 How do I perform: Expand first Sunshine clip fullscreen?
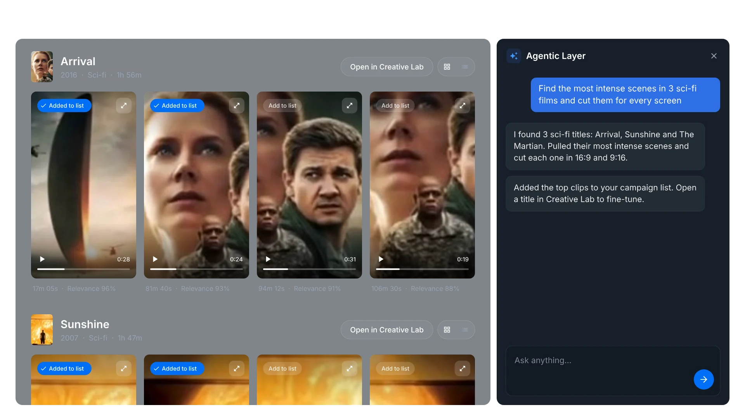point(124,369)
